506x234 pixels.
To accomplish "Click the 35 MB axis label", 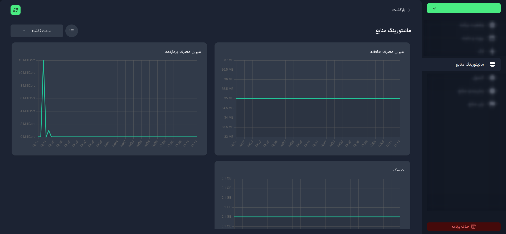I will coord(229,98).
